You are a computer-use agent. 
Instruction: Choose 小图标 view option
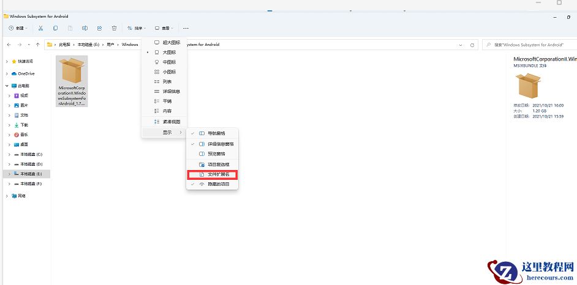click(165, 72)
